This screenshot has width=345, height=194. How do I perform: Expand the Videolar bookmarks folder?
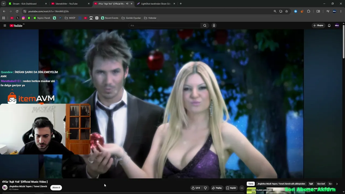coord(150,18)
